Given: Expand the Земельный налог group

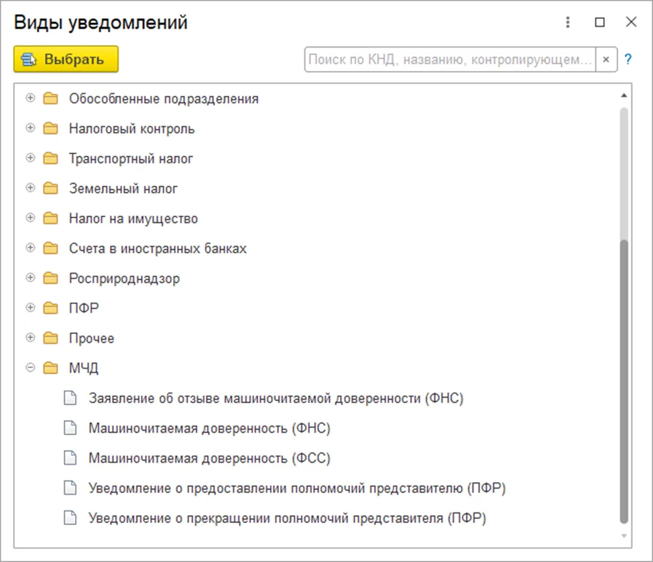Looking at the screenshot, I should point(29,188).
